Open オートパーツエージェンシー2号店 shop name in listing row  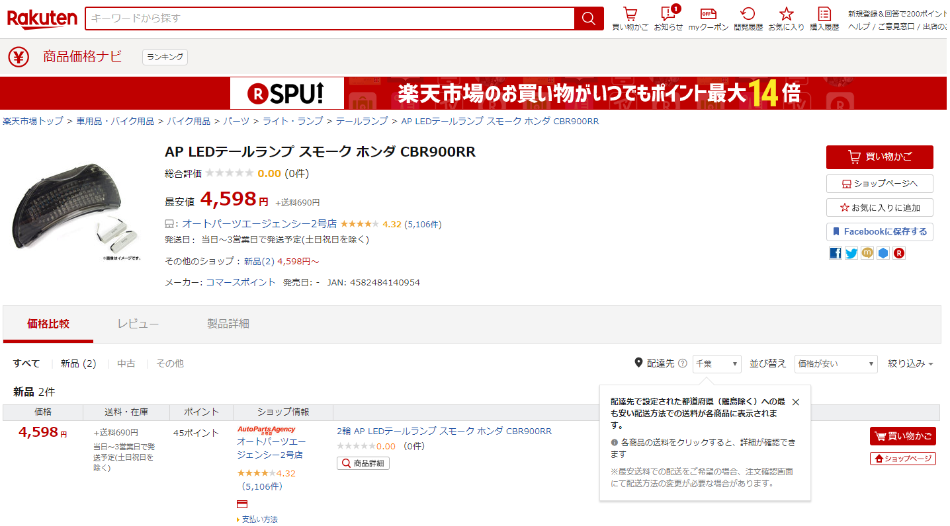point(271,448)
